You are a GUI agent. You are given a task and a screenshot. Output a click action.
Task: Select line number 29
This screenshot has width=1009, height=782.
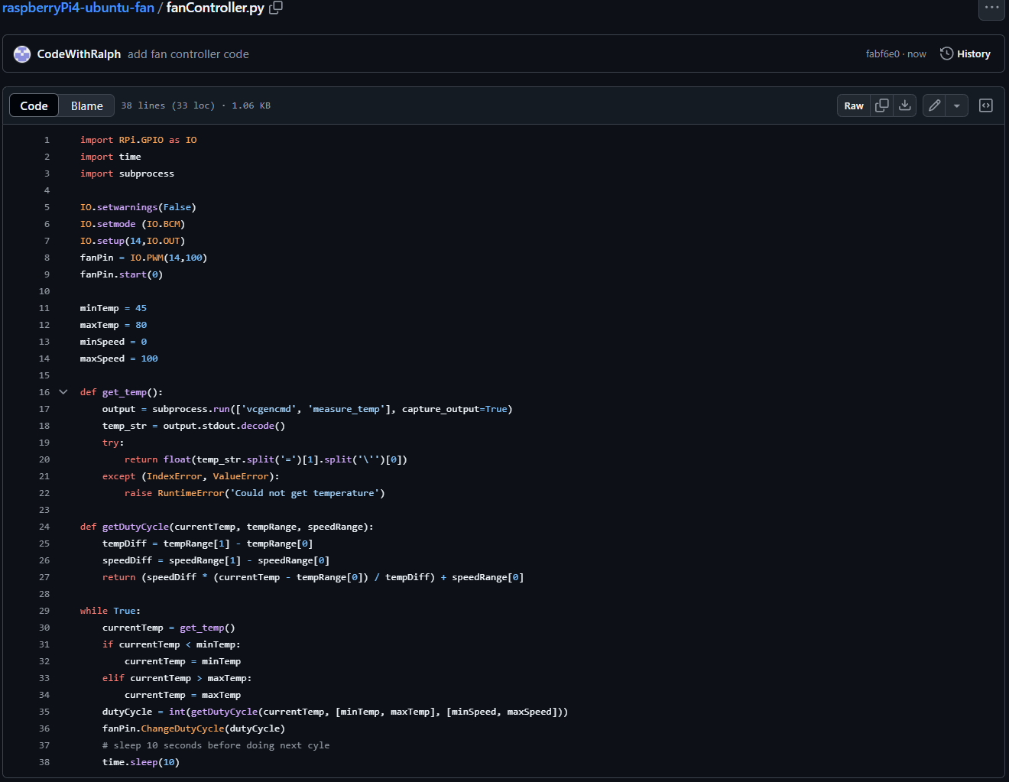click(44, 611)
